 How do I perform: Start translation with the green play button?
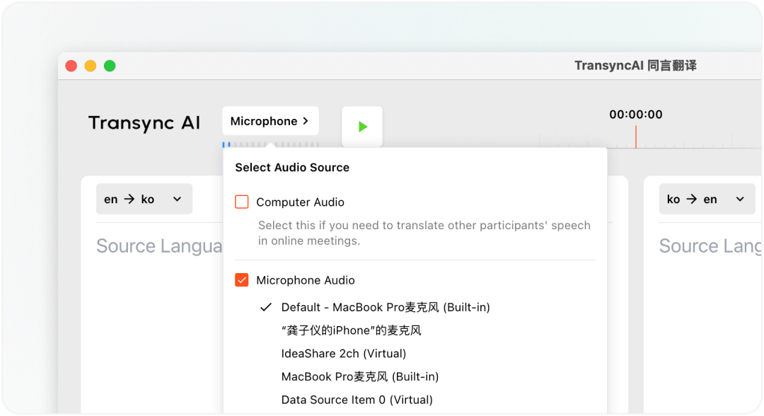pyautogui.click(x=362, y=127)
